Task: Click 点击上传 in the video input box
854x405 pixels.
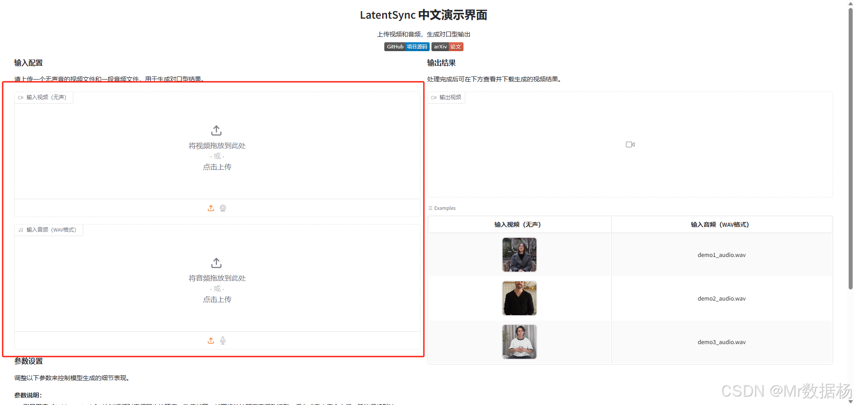Action: (x=217, y=167)
